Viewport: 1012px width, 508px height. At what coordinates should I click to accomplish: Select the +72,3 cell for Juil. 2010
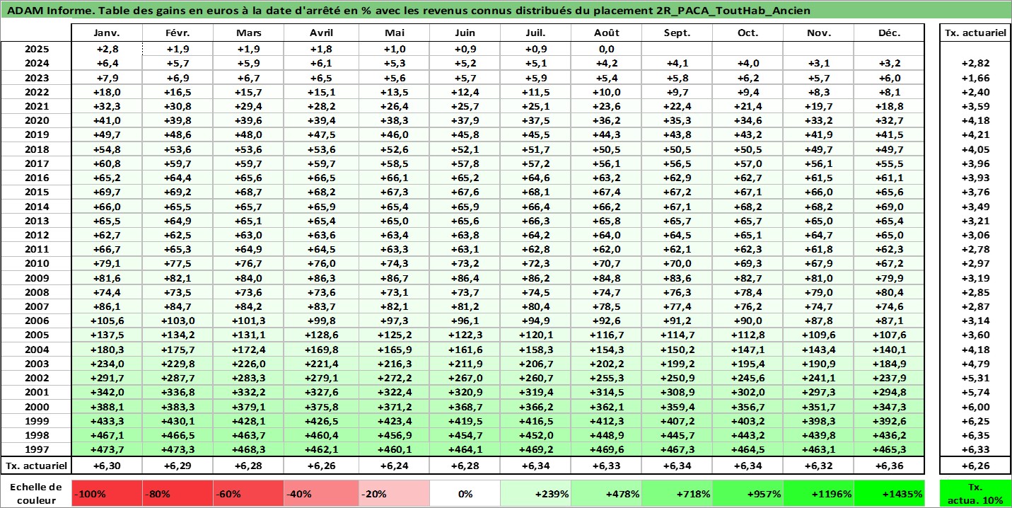pos(535,264)
